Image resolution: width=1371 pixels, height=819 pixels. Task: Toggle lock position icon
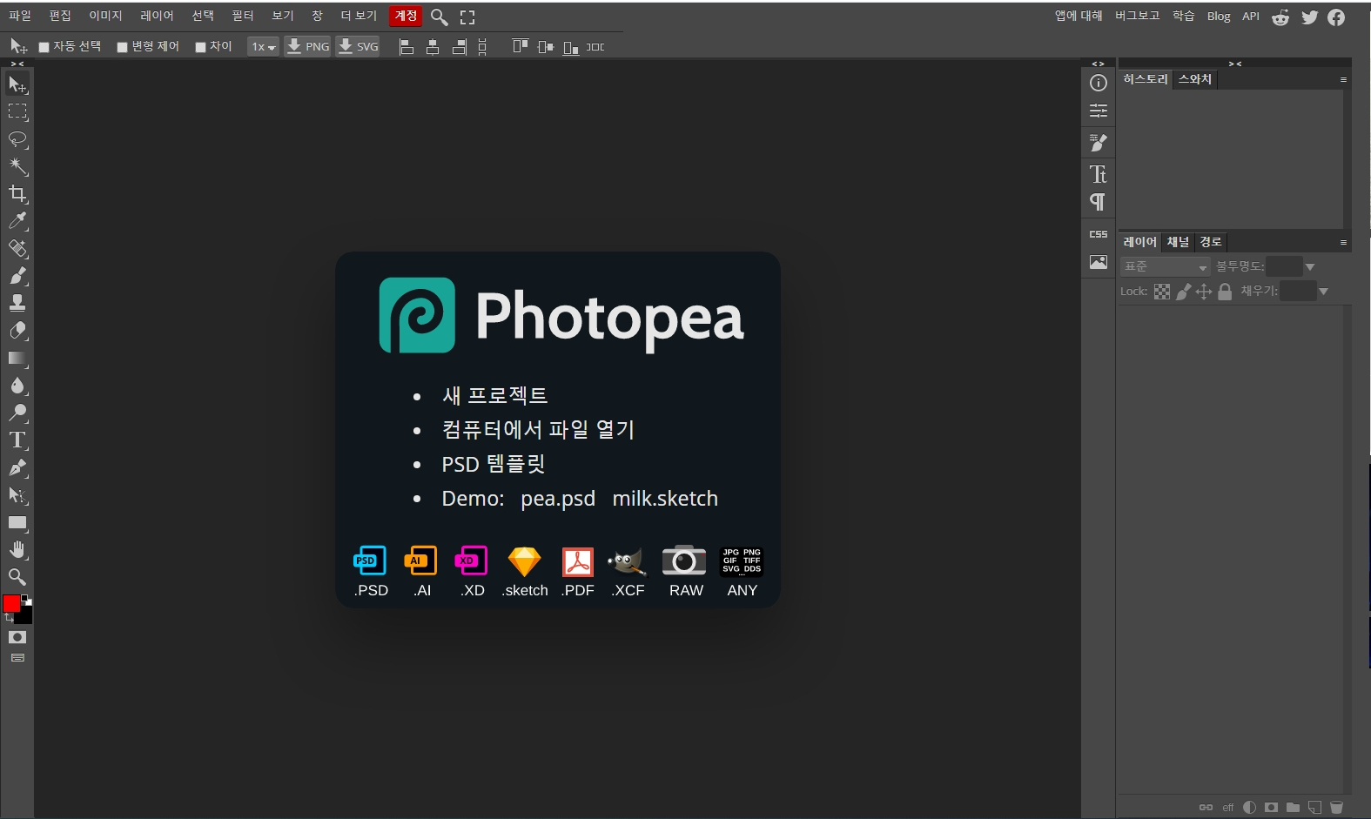point(1204,292)
